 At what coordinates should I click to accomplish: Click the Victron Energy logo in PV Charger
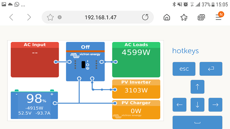(127, 116)
